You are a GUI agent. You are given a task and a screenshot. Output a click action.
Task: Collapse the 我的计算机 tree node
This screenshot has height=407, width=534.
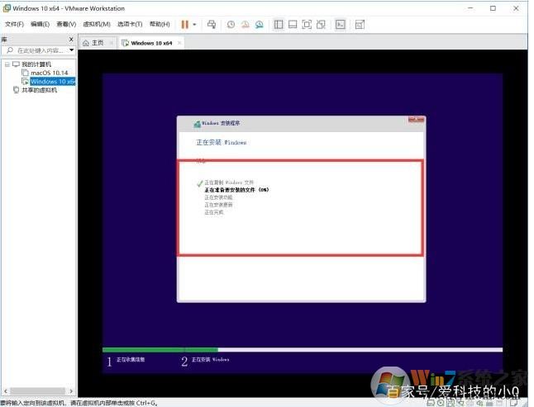tap(7, 64)
